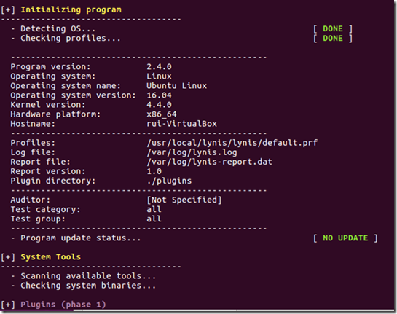
Task: Select kernel version value 4.4.0
Action: pos(159,105)
